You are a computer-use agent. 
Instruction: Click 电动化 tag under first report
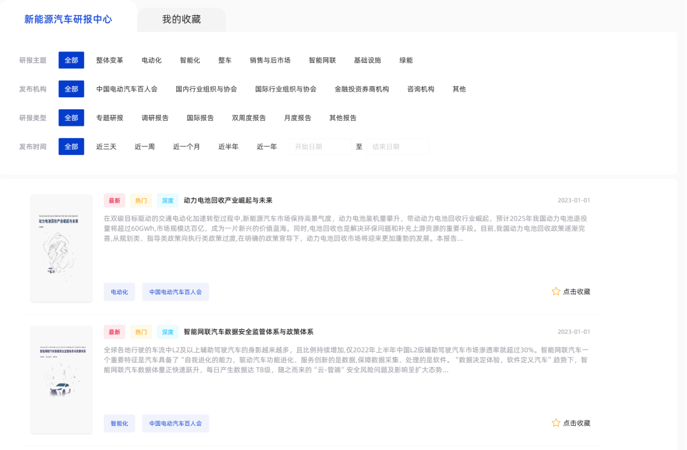pos(120,292)
